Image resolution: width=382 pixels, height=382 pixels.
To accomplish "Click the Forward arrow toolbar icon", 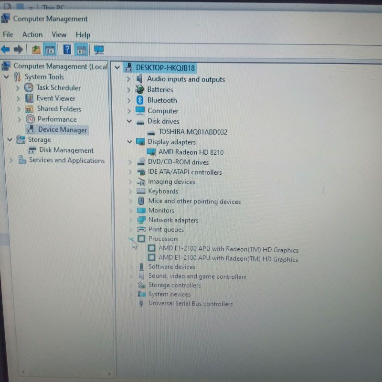I will coord(18,50).
